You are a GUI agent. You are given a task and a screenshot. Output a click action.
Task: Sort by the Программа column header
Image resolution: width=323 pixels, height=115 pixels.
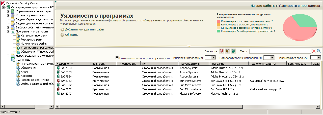pos(229,64)
